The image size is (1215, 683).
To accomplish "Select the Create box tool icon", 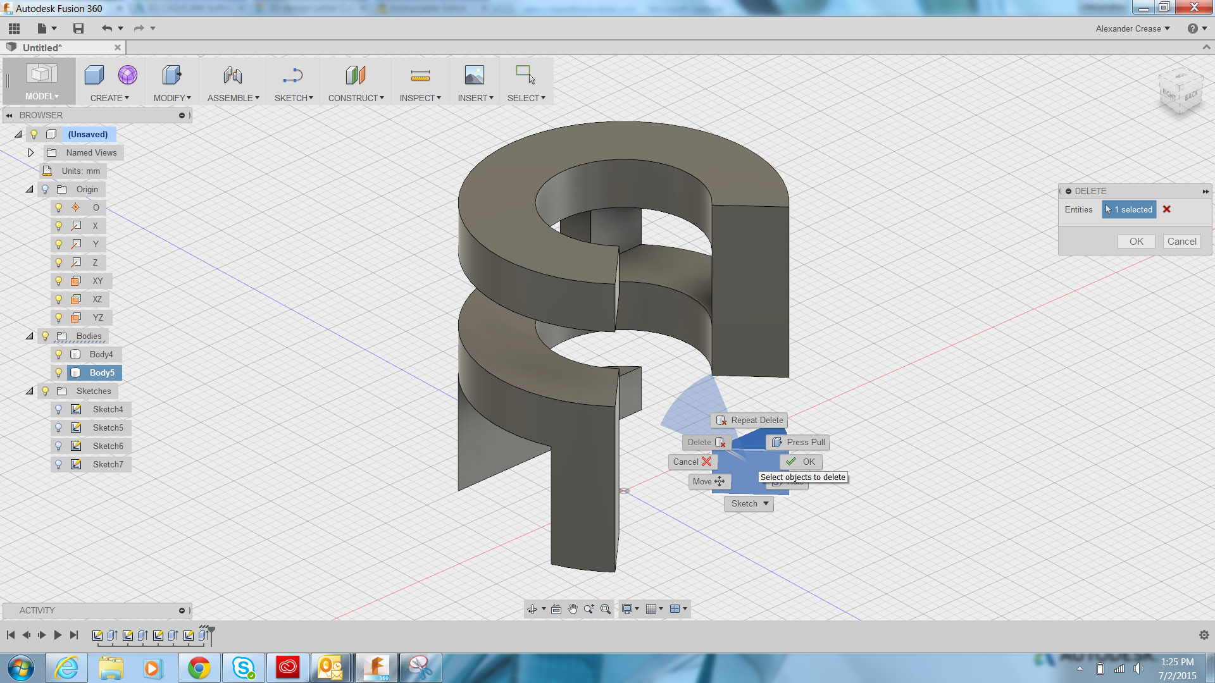I will tap(94, 75).
